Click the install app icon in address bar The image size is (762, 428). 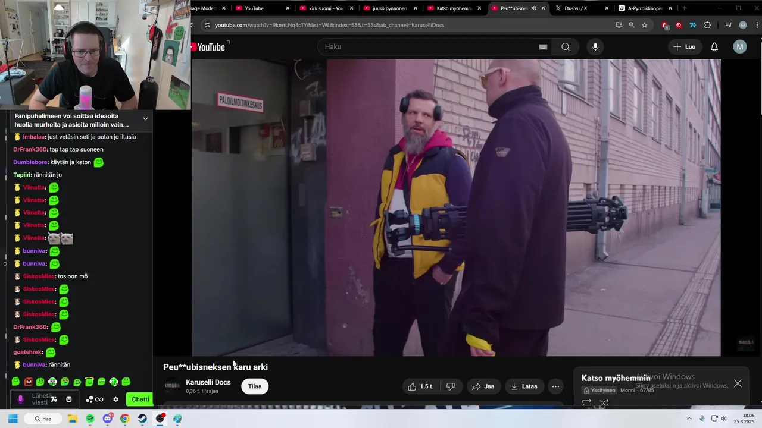tap(619, 25)
